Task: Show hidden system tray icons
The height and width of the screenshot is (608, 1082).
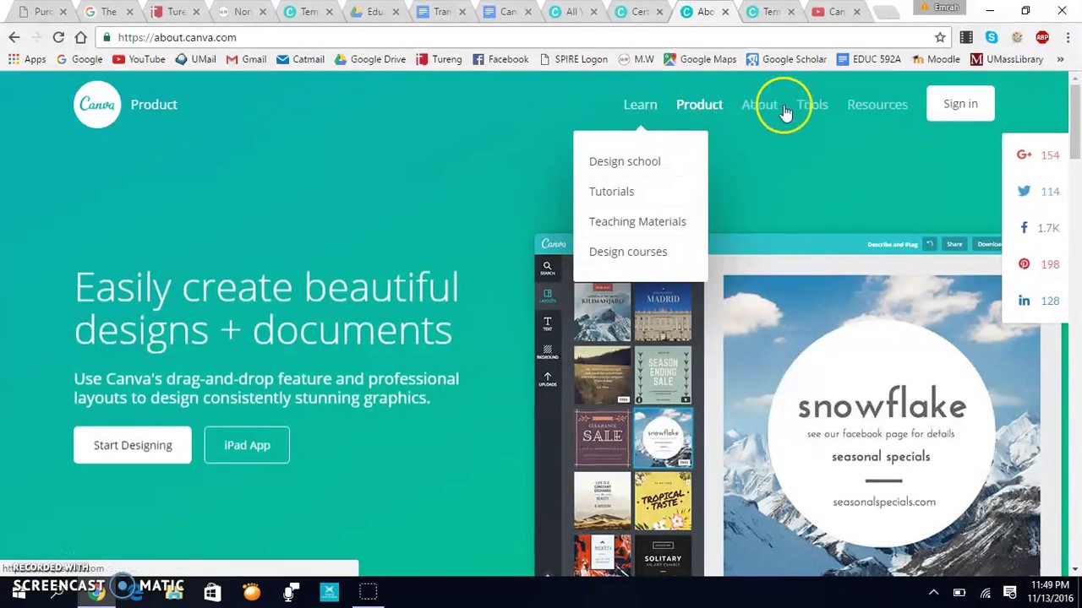Action: tap(933, 593)
